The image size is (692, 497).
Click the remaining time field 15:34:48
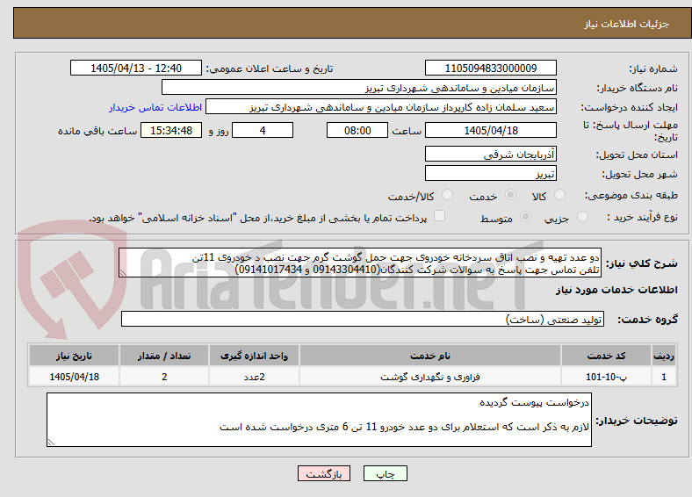tap(171, 130)
